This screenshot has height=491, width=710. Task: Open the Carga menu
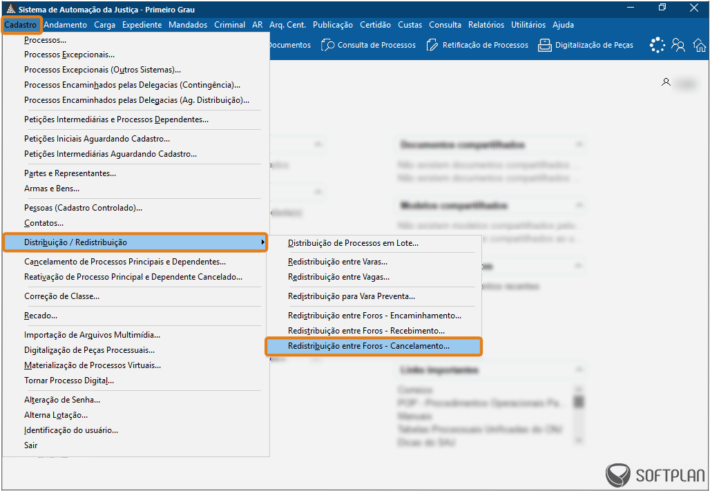[104, 25]
